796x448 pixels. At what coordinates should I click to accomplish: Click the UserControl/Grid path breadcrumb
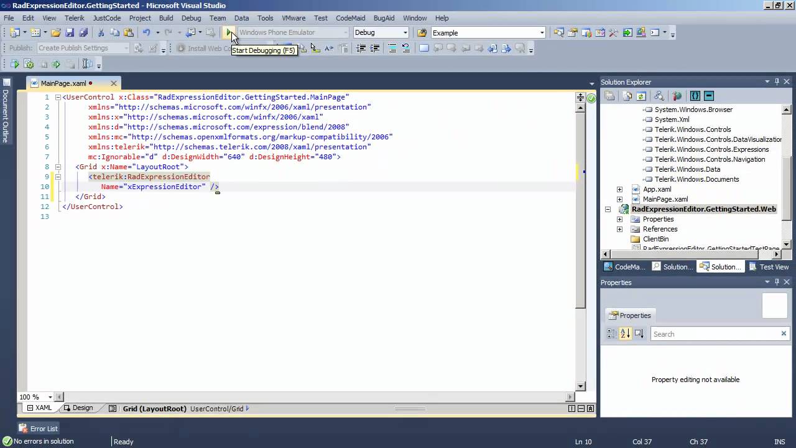(217, 409)
